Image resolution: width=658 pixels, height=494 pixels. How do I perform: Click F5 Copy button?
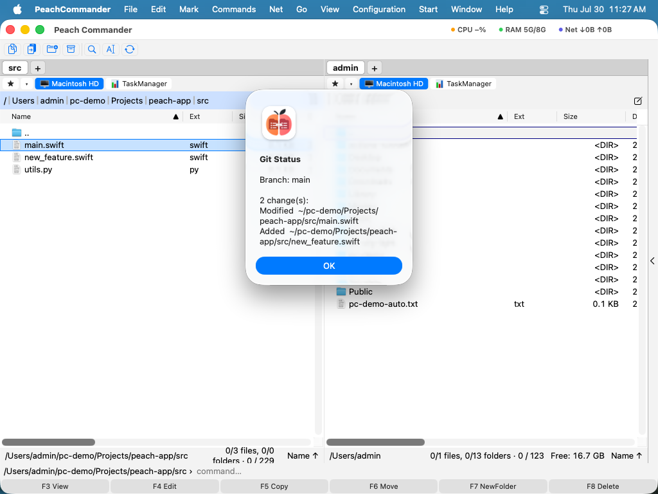coord(274,486)
